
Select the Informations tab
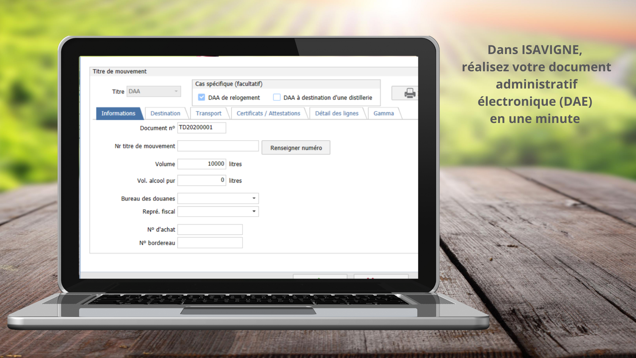tap(119, 113)
